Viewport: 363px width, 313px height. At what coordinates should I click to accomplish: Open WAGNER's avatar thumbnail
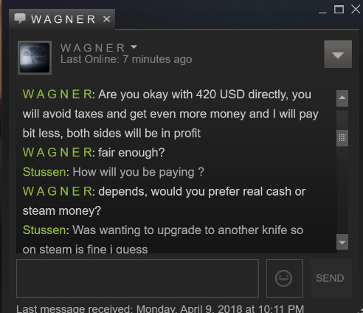coord(35,58)
